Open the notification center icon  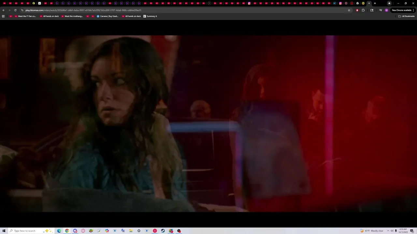click(412, 231)
